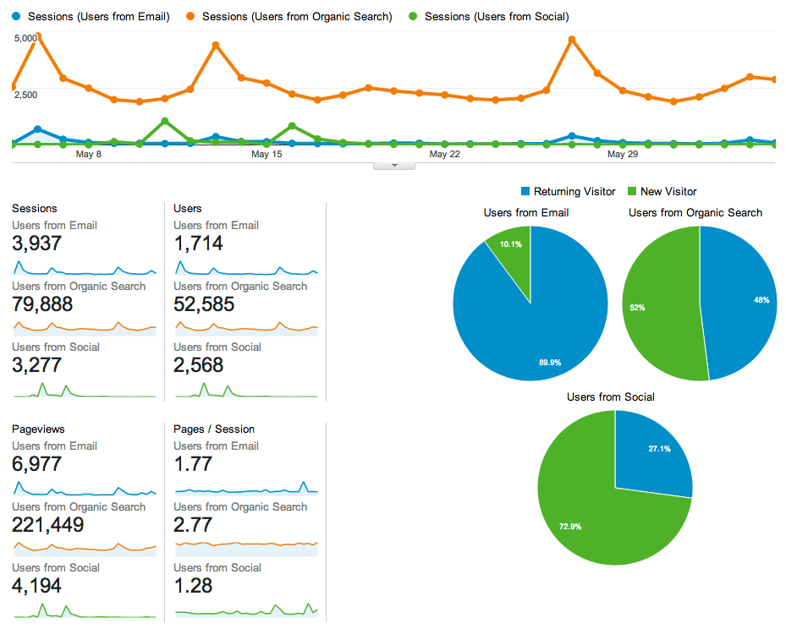Open the Sessions sparkline under 79,888

click(x=85, y=327)
